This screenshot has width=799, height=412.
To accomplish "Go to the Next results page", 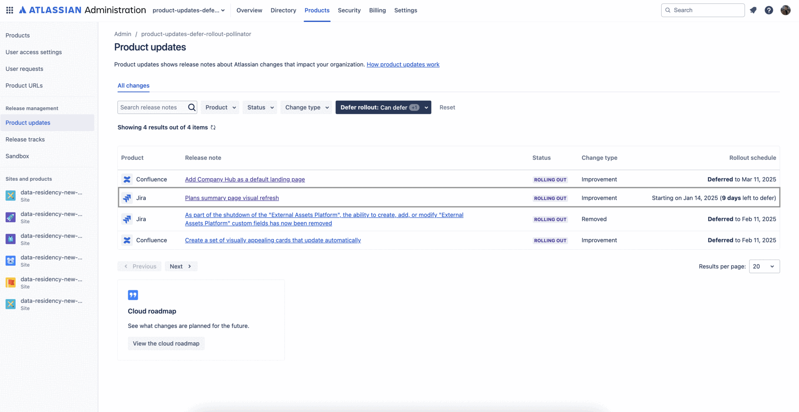I will (181, 266).
